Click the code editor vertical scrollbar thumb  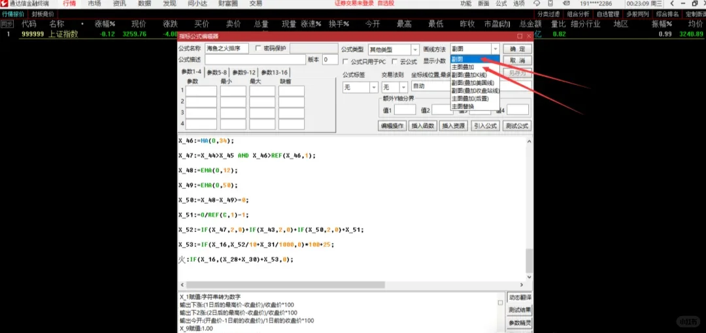click(x=529, y=260)
